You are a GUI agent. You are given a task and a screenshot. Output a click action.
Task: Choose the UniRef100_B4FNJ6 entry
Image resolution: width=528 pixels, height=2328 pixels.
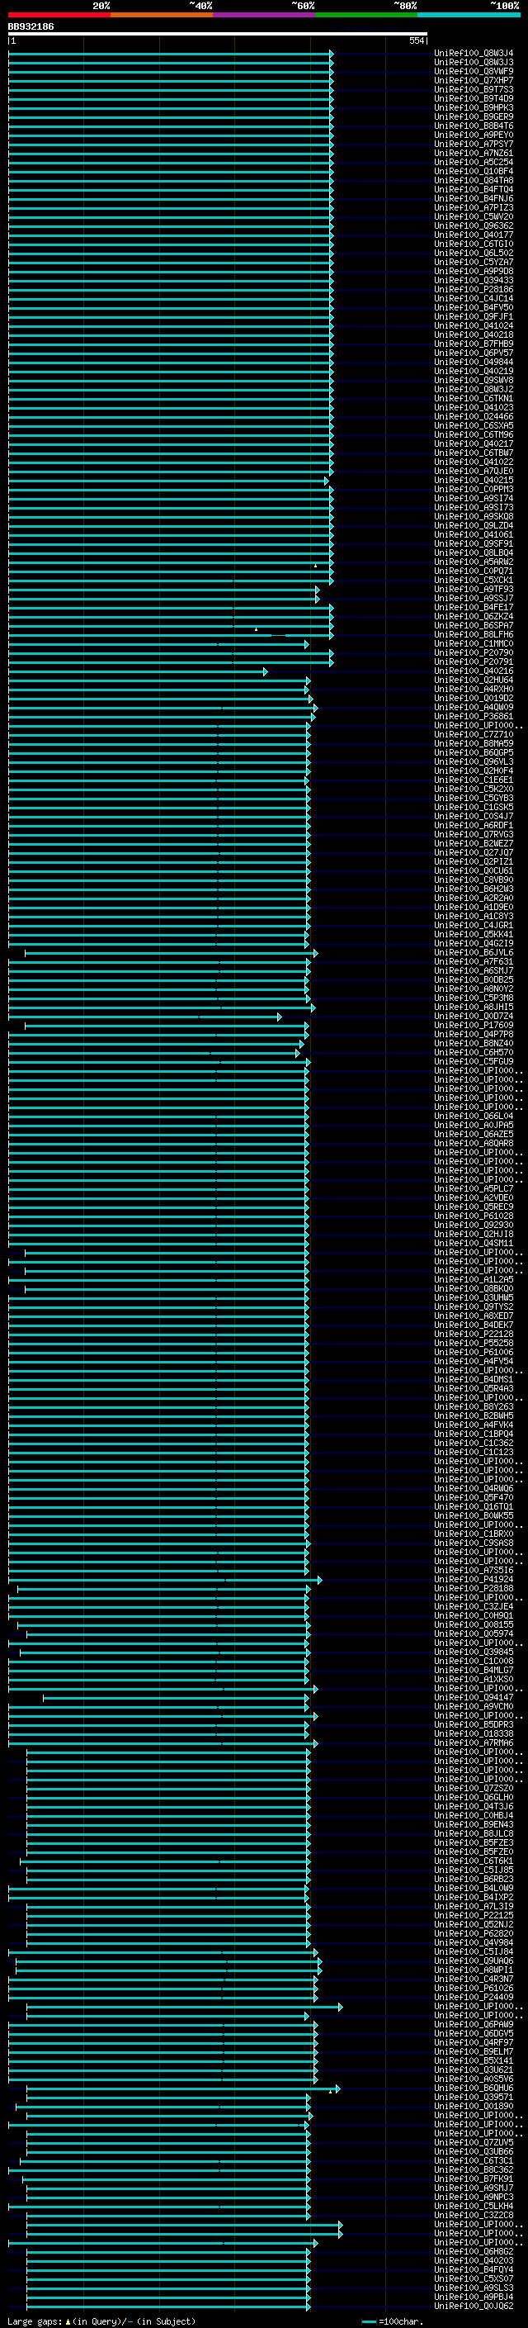pyautogui.click(x=474, y=199)
